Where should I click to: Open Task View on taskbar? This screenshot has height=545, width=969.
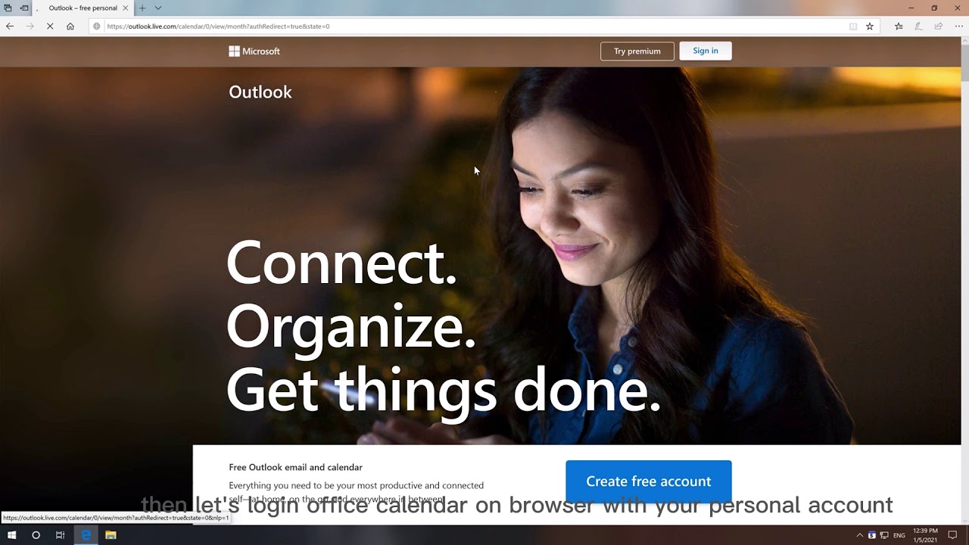tap(60, 535)
